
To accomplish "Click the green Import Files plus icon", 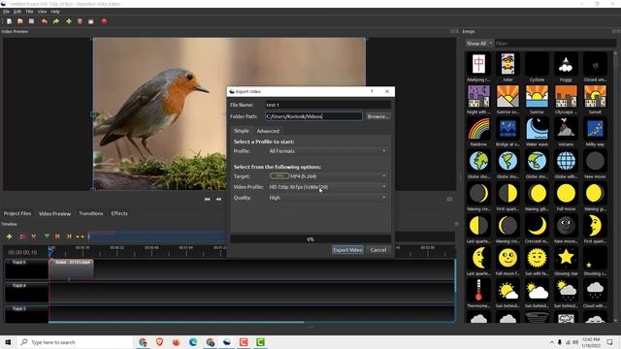I will click(69, 21).
